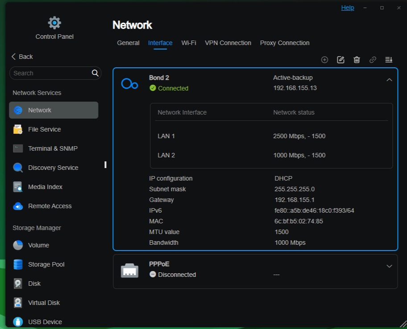The width and height of the screenshot is (407, 329).
Task: Click the Network status column header
Action: (x=294, y=112)
